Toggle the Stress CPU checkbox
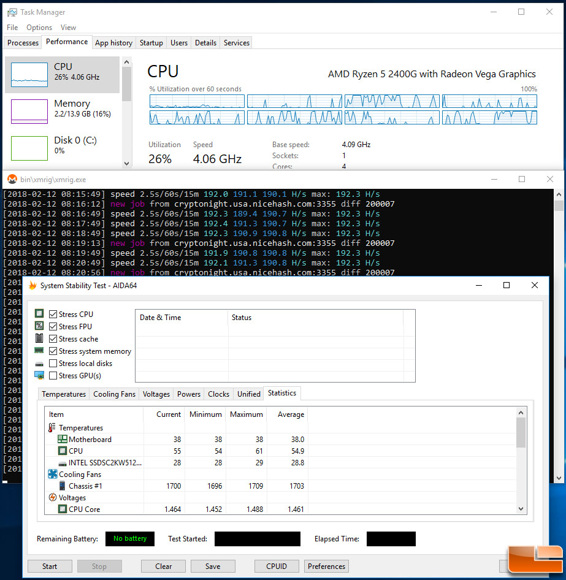 (53, 314)
